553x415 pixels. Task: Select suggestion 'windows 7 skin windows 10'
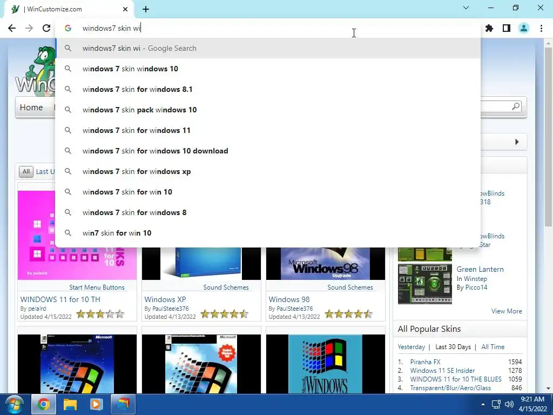(x=268, y=69)
